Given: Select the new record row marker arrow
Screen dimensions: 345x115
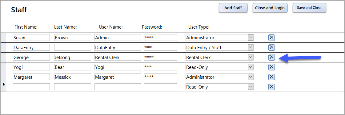Looking at the screenshot, I should coord(3,84).
